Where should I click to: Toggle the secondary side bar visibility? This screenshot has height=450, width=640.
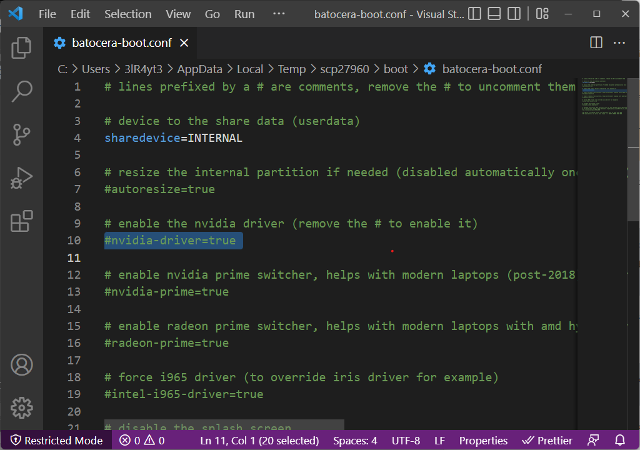pos(514,14)
